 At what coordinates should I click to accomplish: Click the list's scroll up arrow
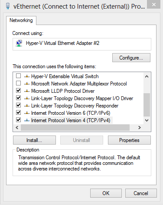147,76
